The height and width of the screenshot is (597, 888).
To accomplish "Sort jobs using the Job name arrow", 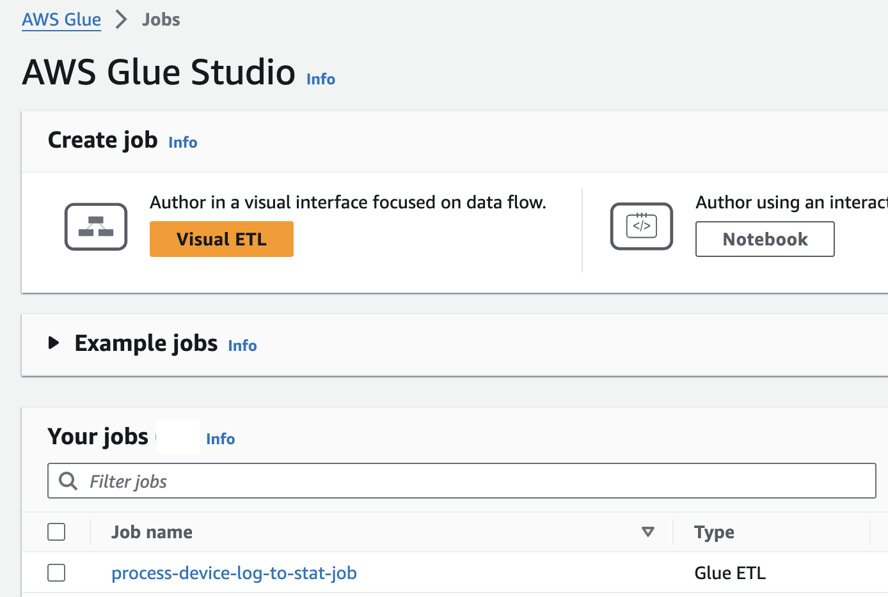I will pyautogui.click(x=648, y=532).
